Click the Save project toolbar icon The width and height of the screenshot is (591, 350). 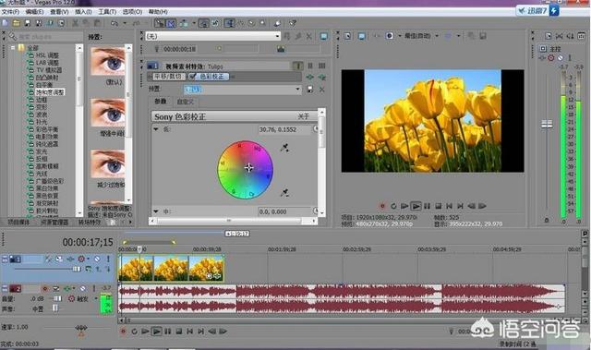point(28,23)
